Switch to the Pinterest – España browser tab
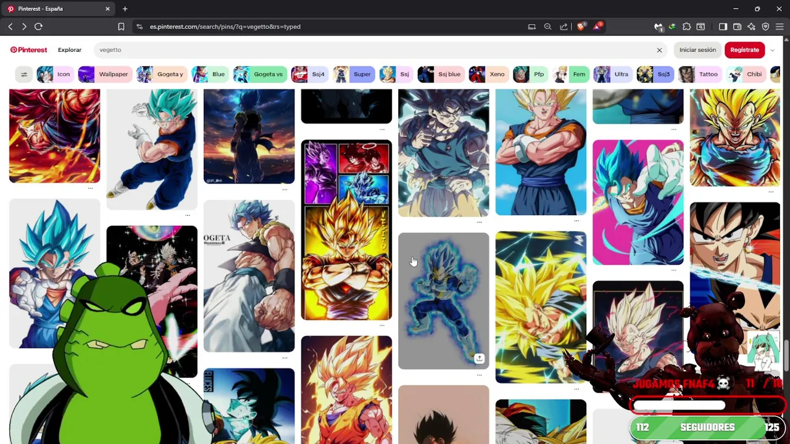 coord(58,9)
